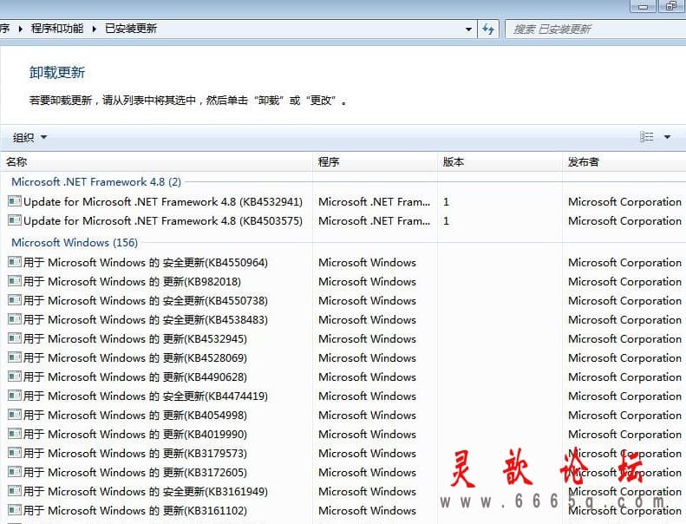Click the icon of update KB4503575
The height and width of the screenshot is (524, 686).
tap(15, 220)
